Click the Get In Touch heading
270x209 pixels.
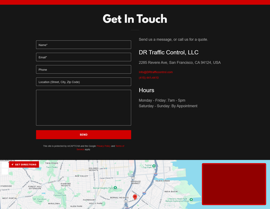[x=135, y=19]
